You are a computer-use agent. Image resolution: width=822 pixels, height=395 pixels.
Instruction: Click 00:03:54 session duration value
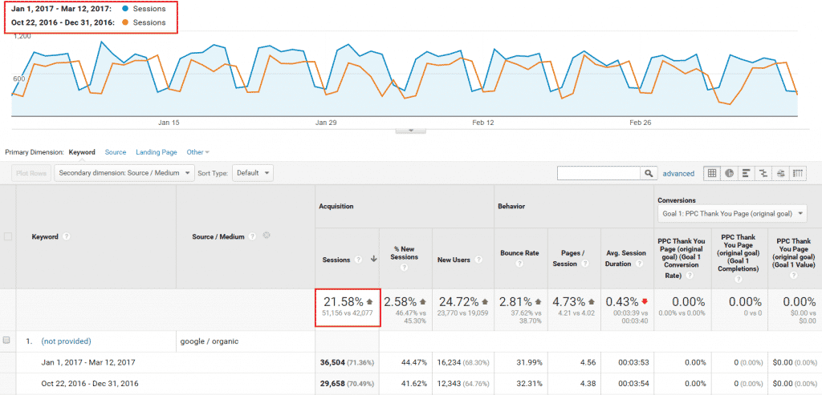[632, 384]
